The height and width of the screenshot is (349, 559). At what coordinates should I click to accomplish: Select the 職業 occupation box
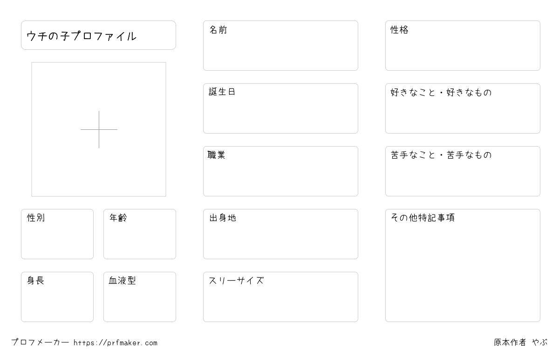280,171
